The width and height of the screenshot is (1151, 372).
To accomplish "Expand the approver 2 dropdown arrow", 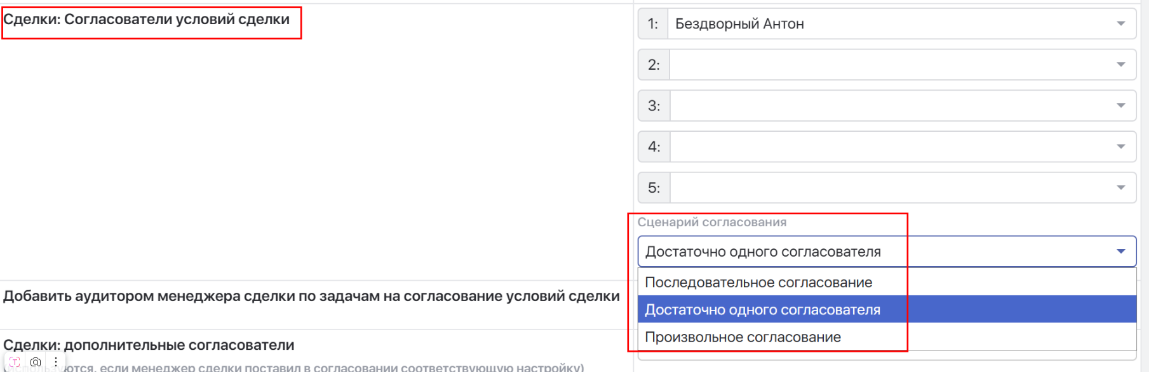I will [x=1121, y=65].
